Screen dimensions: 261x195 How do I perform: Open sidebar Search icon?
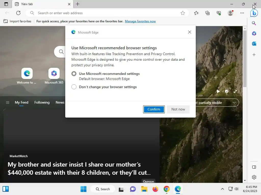(x=254, y=23)
